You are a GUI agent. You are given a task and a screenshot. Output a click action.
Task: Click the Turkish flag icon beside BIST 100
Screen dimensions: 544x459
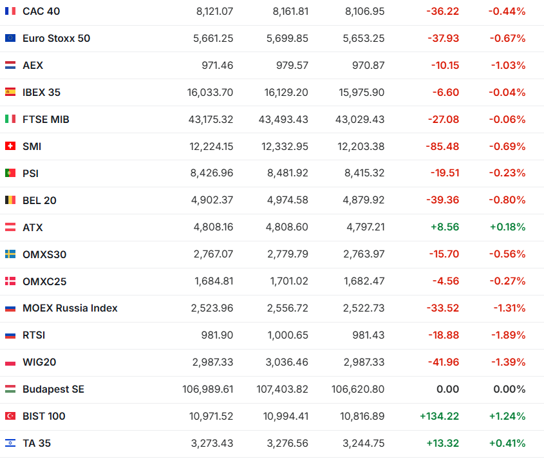point(10,417)
